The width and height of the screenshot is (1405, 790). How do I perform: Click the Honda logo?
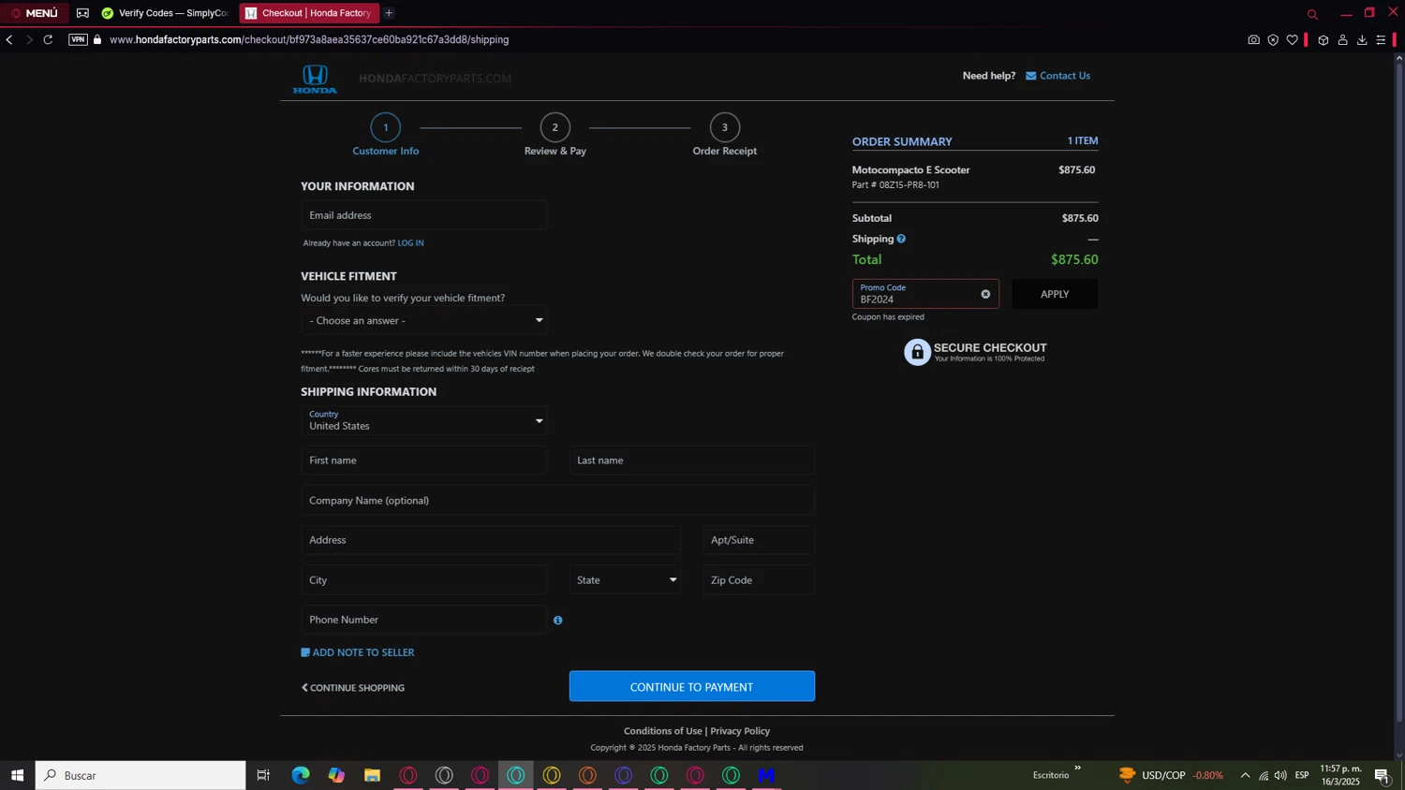tap(315, 79)
